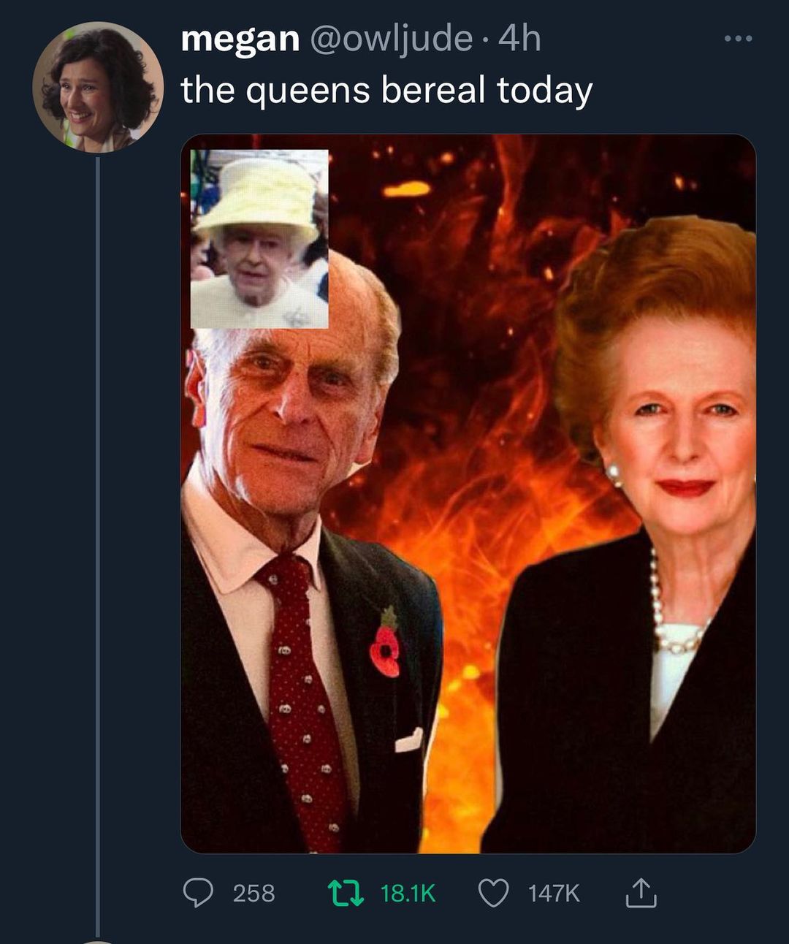Click the reply speech bubble icon
Image resolution: width=789 pixels, height=944 pixels.
point(197,892)
